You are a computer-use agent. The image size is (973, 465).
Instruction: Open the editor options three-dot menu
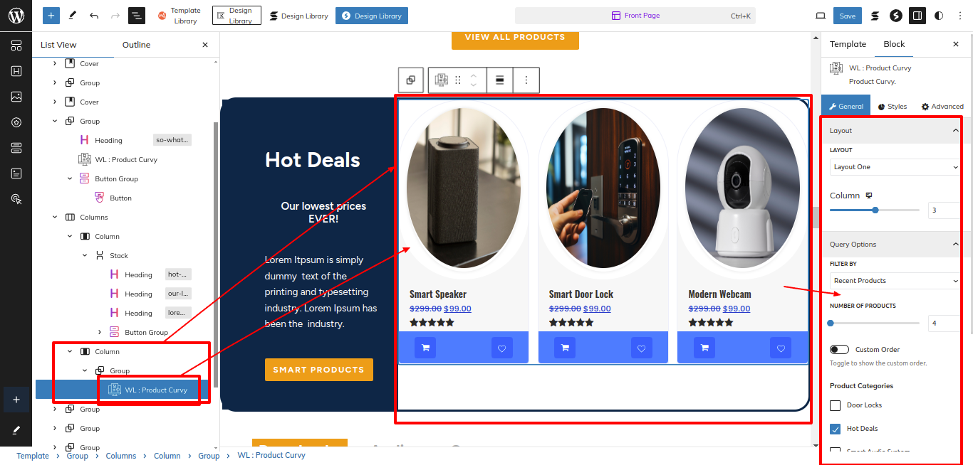[x=959, y=16]
